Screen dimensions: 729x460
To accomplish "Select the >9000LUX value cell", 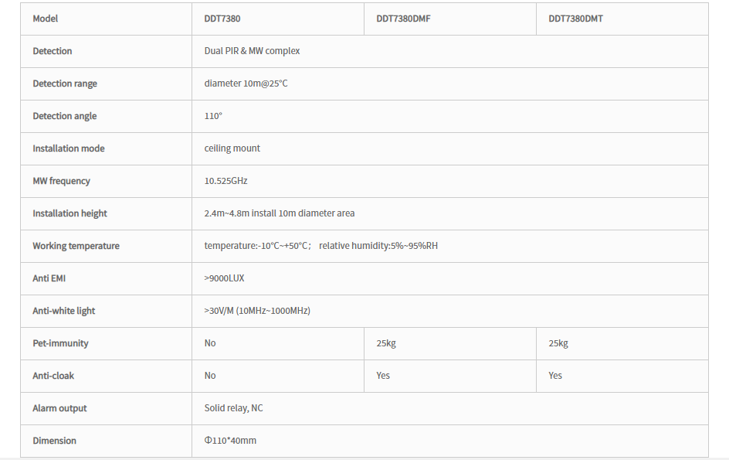I will (450, 278).
